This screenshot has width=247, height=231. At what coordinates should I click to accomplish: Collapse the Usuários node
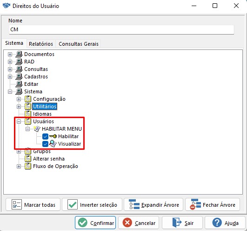(19, 121)
